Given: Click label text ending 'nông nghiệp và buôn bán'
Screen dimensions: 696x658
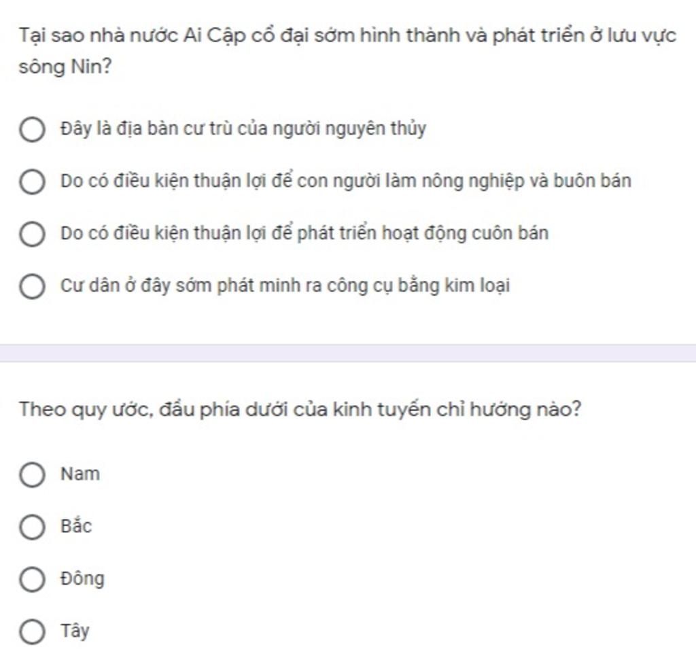Looking at the screenshot, I should 346,181.
